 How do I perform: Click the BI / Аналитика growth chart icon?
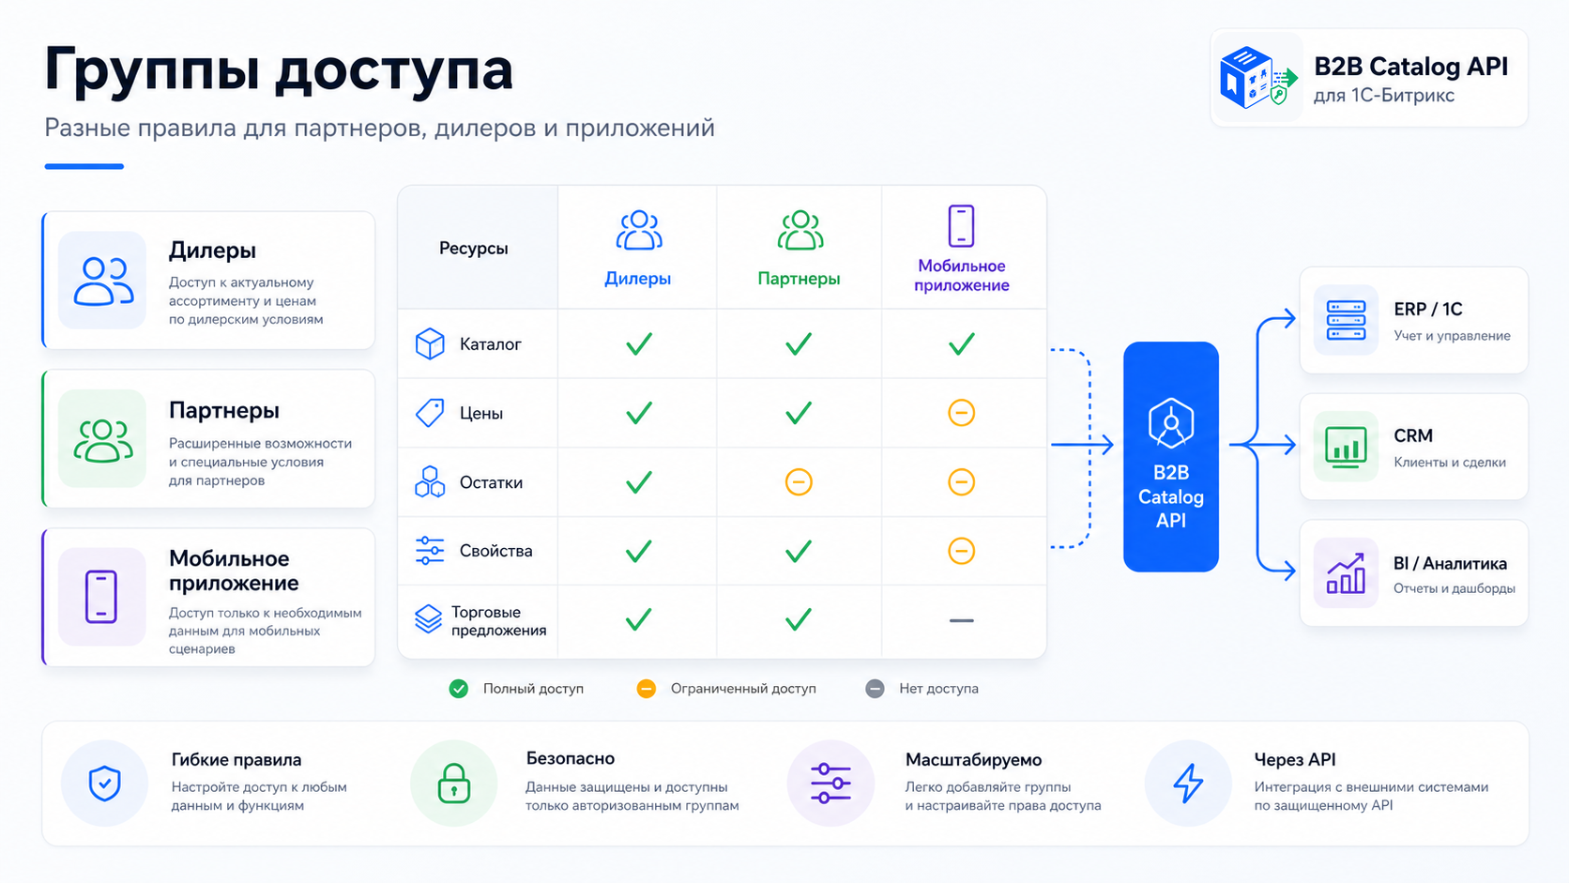pos(1346,573)
